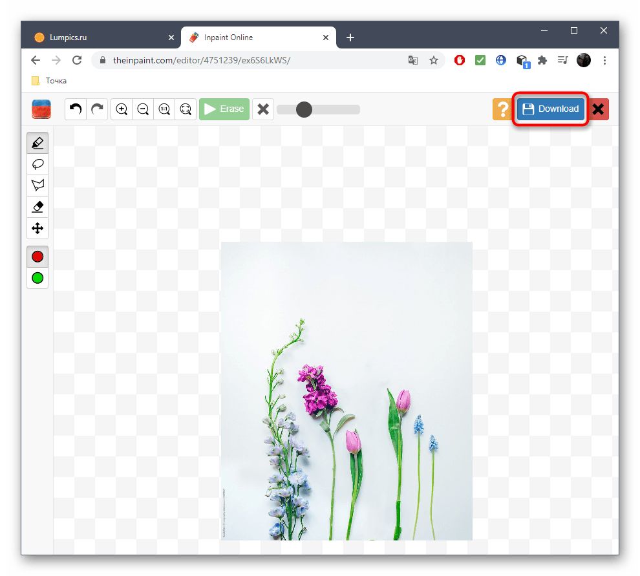Reset zoom to 1:1 scale

coord(164,109)
